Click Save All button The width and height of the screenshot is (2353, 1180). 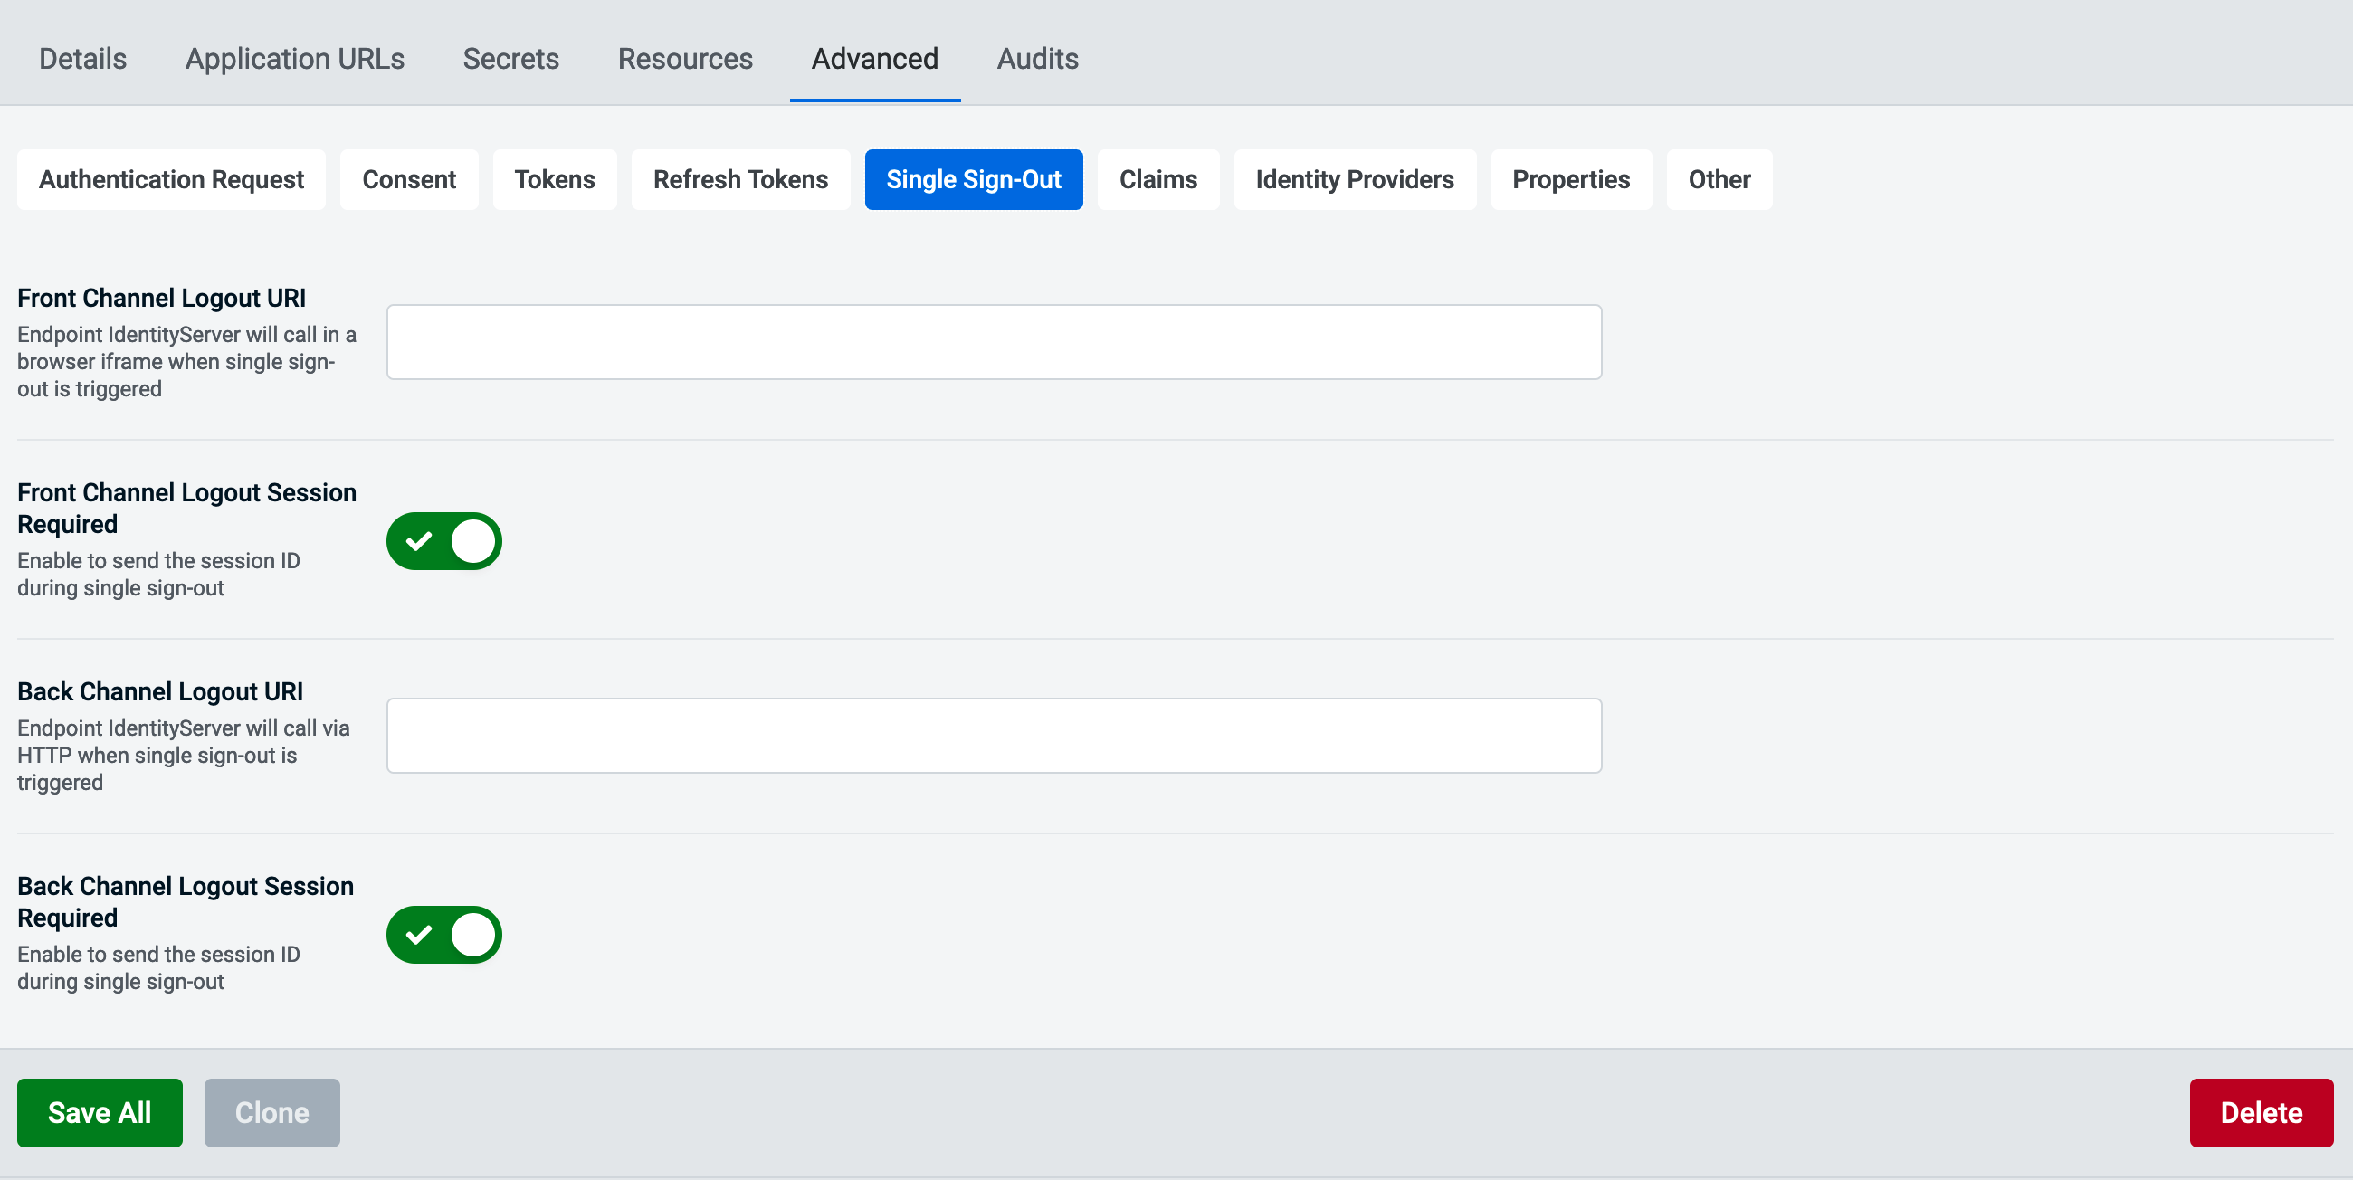(100, 1114)
